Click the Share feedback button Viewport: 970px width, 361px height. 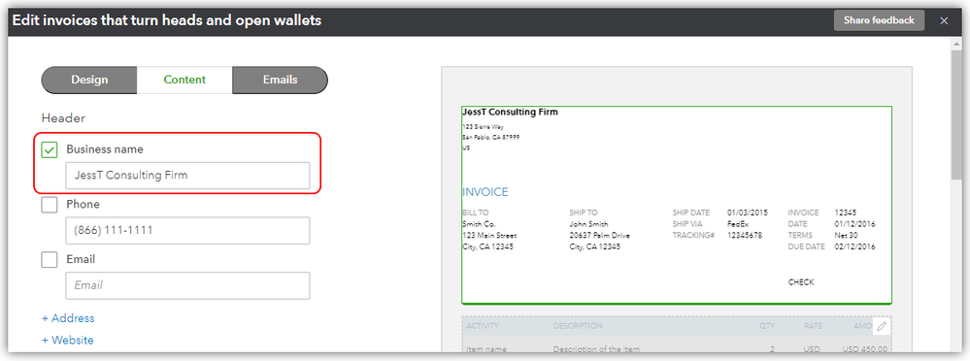point(879,20)
